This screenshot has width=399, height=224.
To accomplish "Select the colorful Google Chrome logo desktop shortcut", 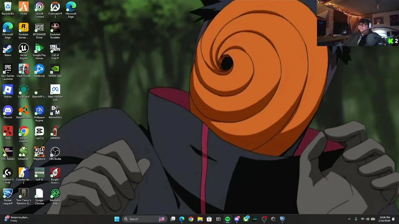I will (24, 134).
